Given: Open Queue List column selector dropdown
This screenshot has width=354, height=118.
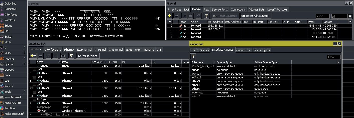Looking at the screenshot, I should click(x=339, y=62).
